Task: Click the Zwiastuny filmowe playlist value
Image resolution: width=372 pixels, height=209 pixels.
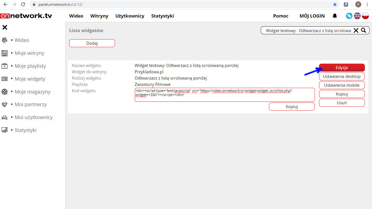Action: (x=152, y=84)
